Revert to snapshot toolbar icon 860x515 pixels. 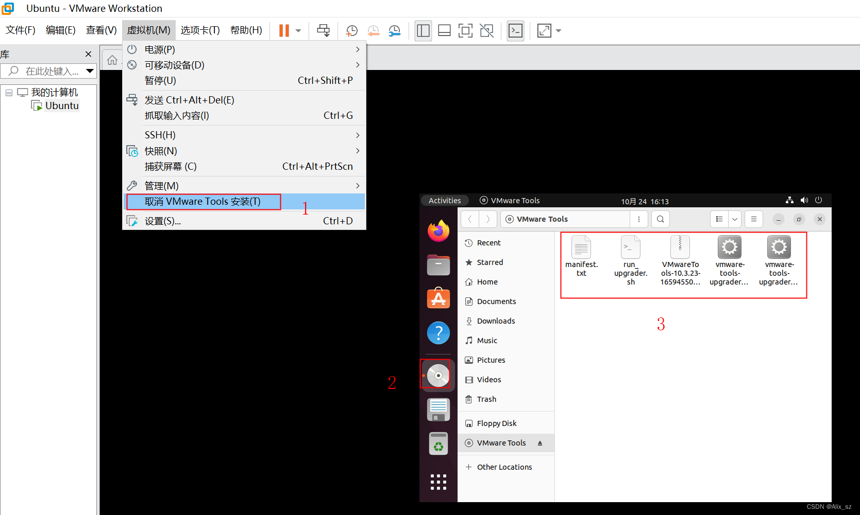[373, 31]
